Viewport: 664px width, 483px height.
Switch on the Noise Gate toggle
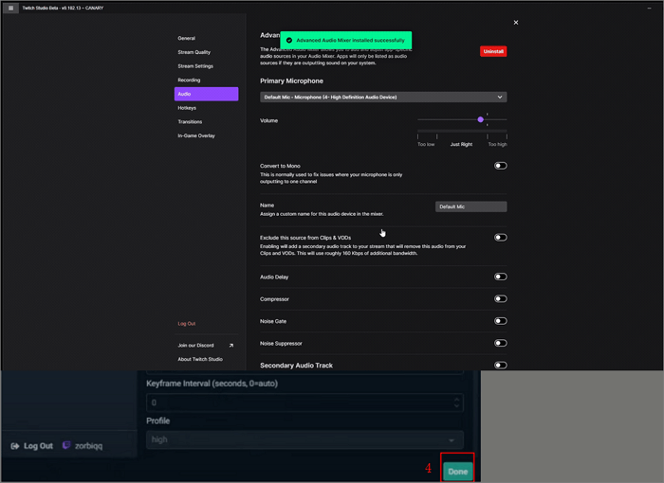coord(500,321)
